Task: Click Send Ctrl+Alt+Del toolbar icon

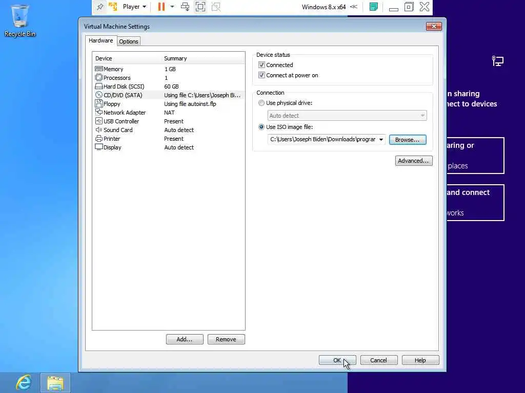Action: (185, 7)
